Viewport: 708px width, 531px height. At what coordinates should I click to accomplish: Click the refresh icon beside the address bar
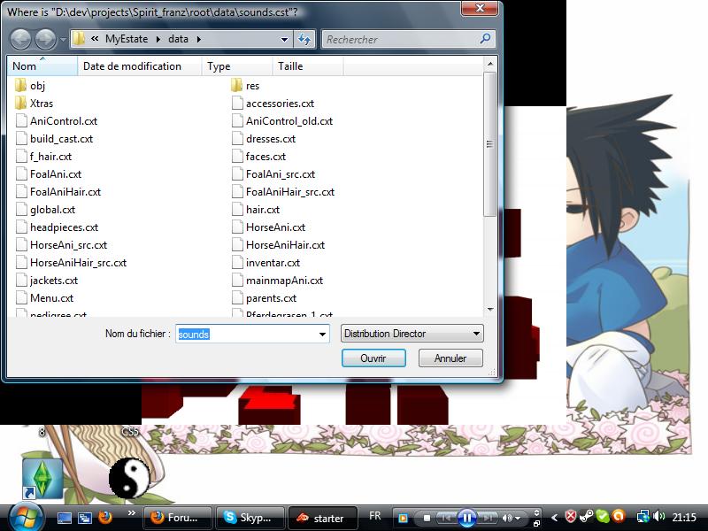(304, 39)
